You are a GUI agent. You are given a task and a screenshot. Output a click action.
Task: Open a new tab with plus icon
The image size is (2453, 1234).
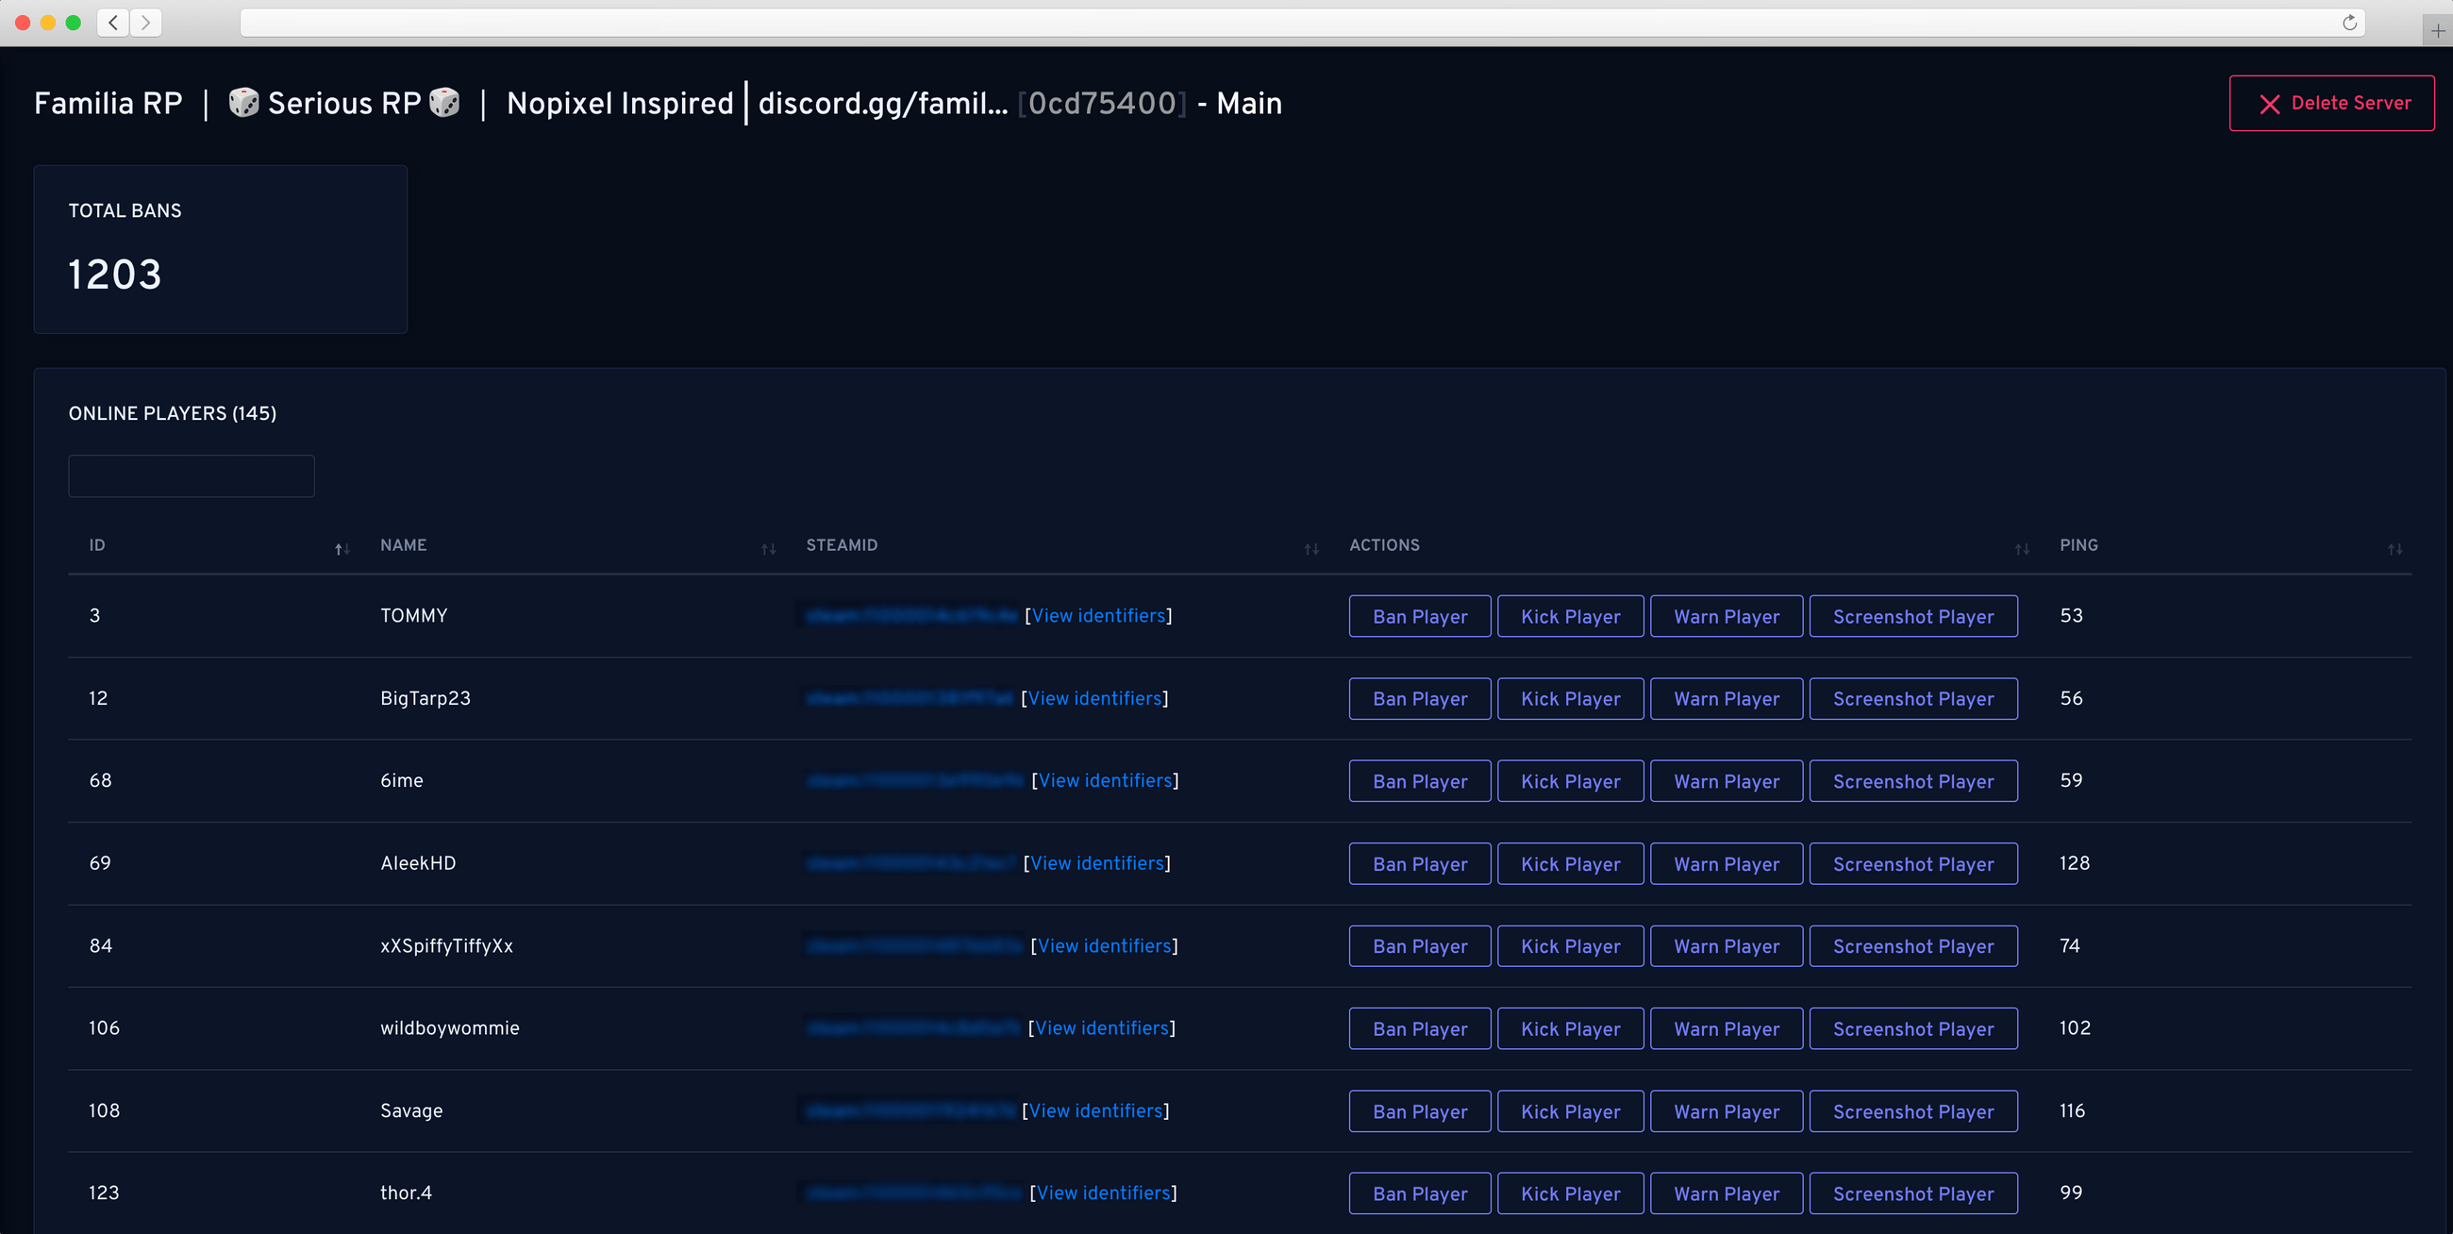(2437, 30)
